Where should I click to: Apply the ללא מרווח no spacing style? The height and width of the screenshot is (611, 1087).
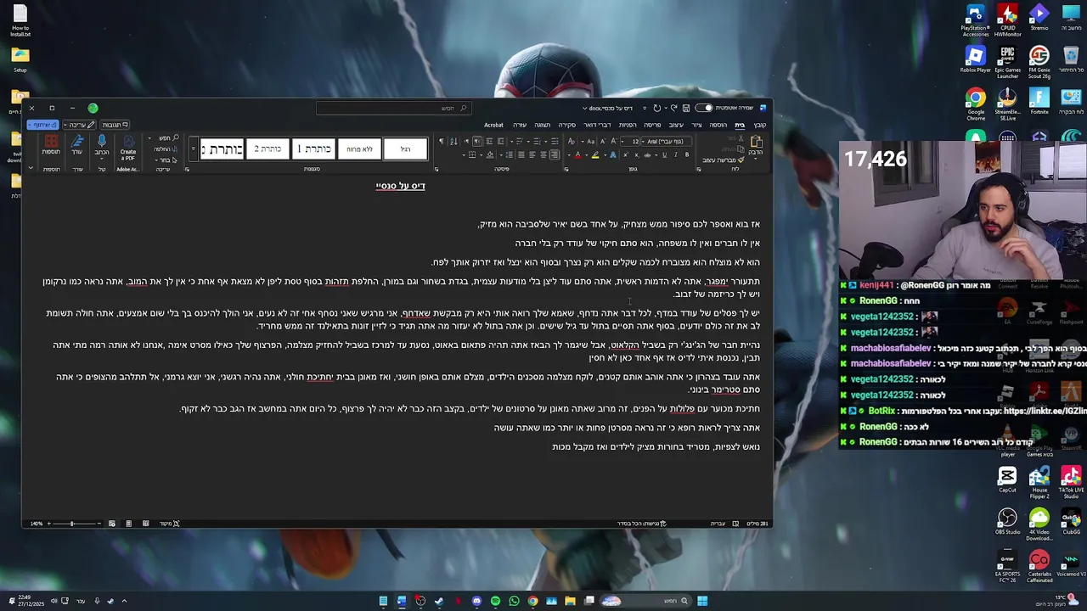point(359,149)
